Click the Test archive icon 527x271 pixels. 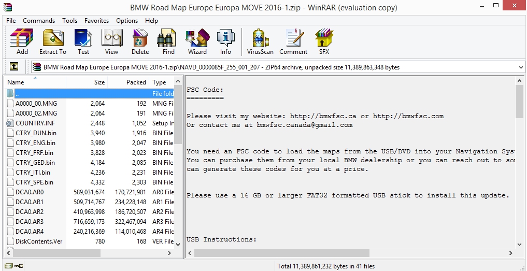83,38
